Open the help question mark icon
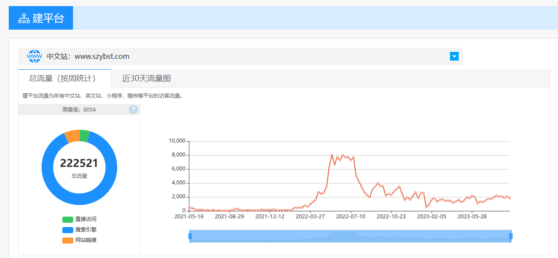 tap(133, 110)
